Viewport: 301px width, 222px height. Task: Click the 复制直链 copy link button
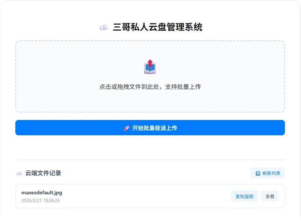tap(244, 196)
